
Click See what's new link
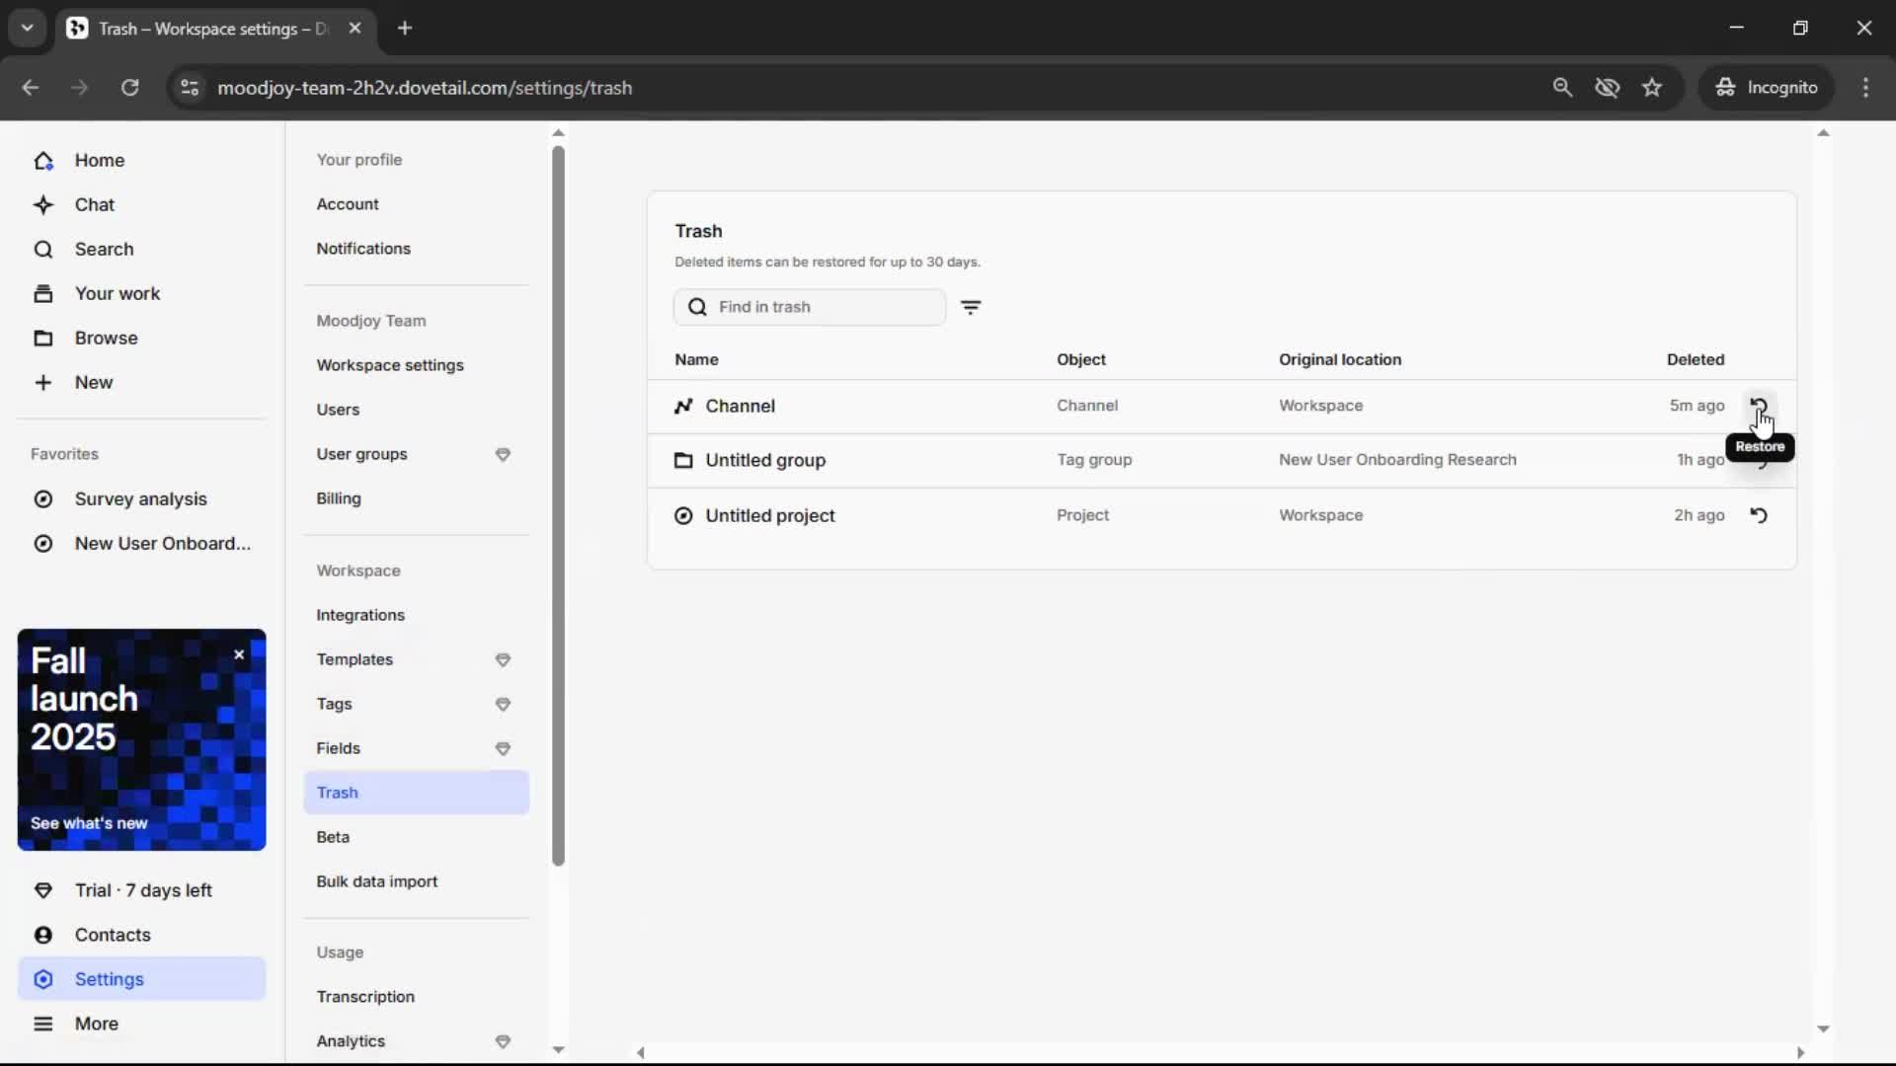(x=89, y=823)
